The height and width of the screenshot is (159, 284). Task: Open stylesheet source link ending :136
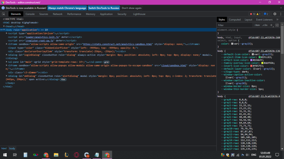click(264, 51)
